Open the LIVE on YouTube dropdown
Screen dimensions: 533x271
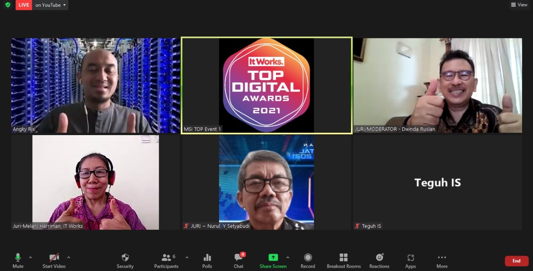tap(50, 5)
